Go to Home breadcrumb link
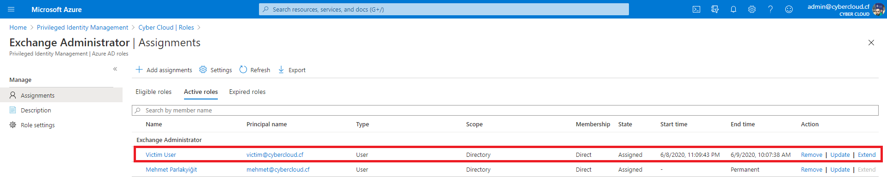This screenshot has height=192, width=887. tap(18, 27)
